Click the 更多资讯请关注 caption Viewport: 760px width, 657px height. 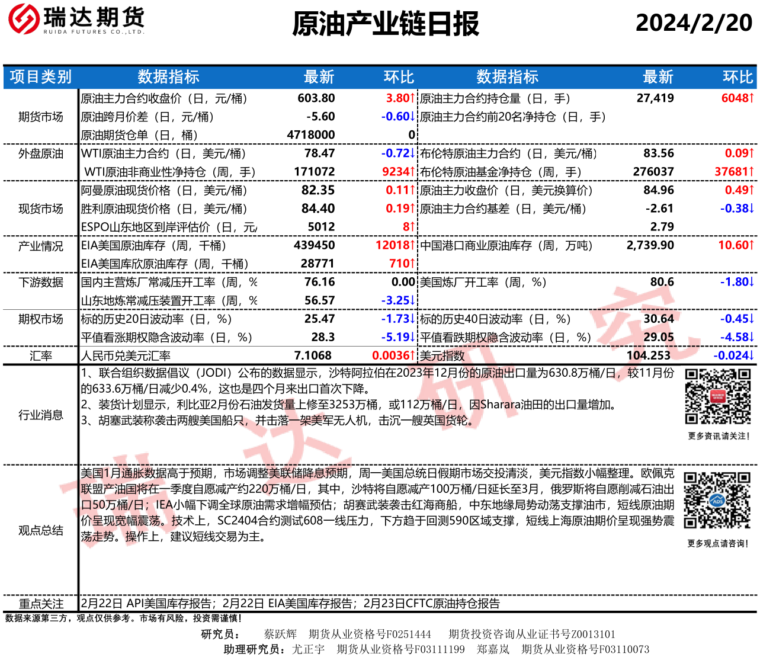tap(719, 436)
